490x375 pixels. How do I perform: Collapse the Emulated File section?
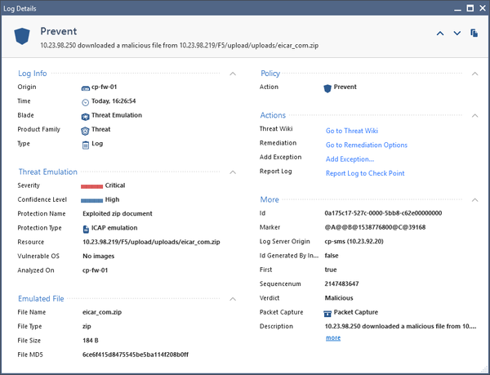(233, 299)
